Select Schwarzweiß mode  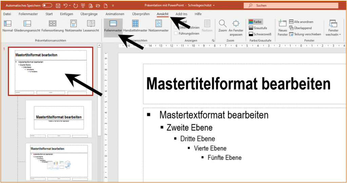tap(260, 34)
